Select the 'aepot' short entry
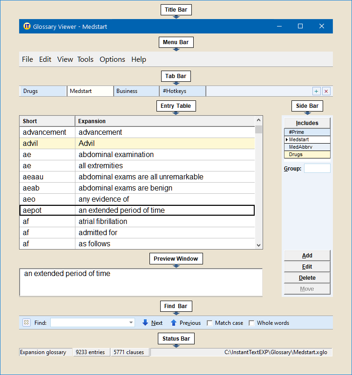Viewport: 352px width, 375px height. [47, 210]
